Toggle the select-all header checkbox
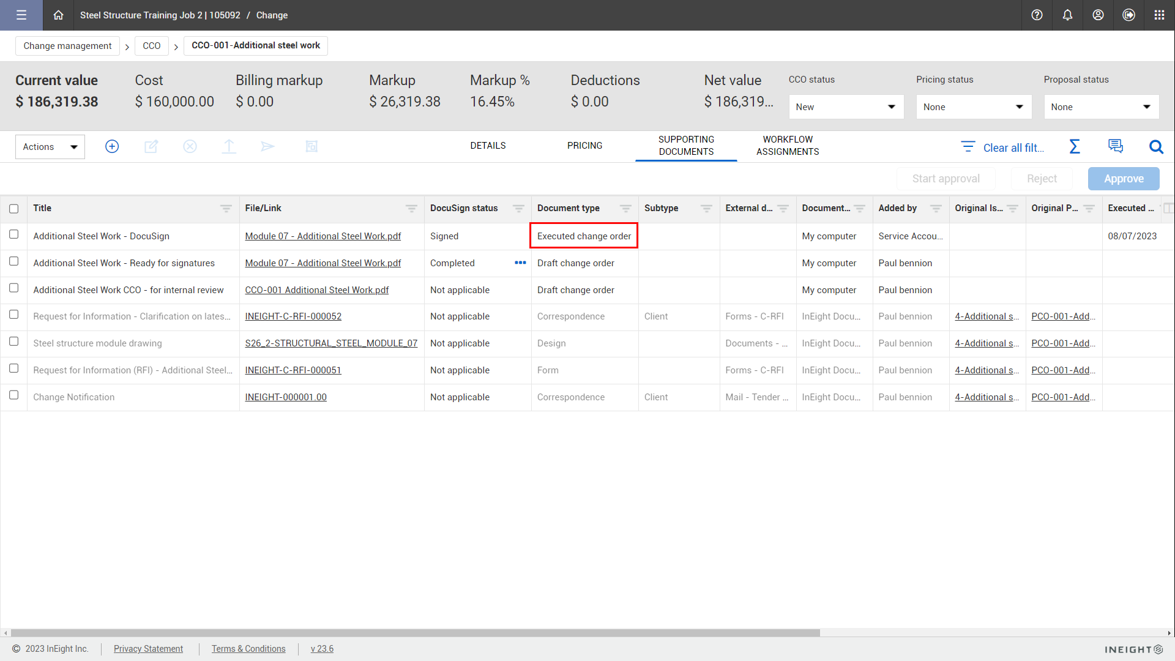Screen dimensions: 1175x661 point(13,209)
